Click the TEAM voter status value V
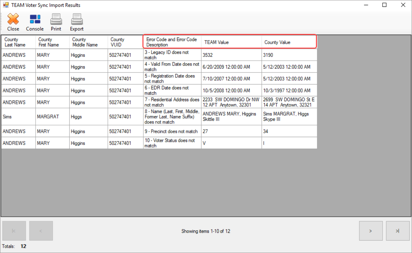Image resolution: width=412 pixels, height=253 pixels. point(231,143)
